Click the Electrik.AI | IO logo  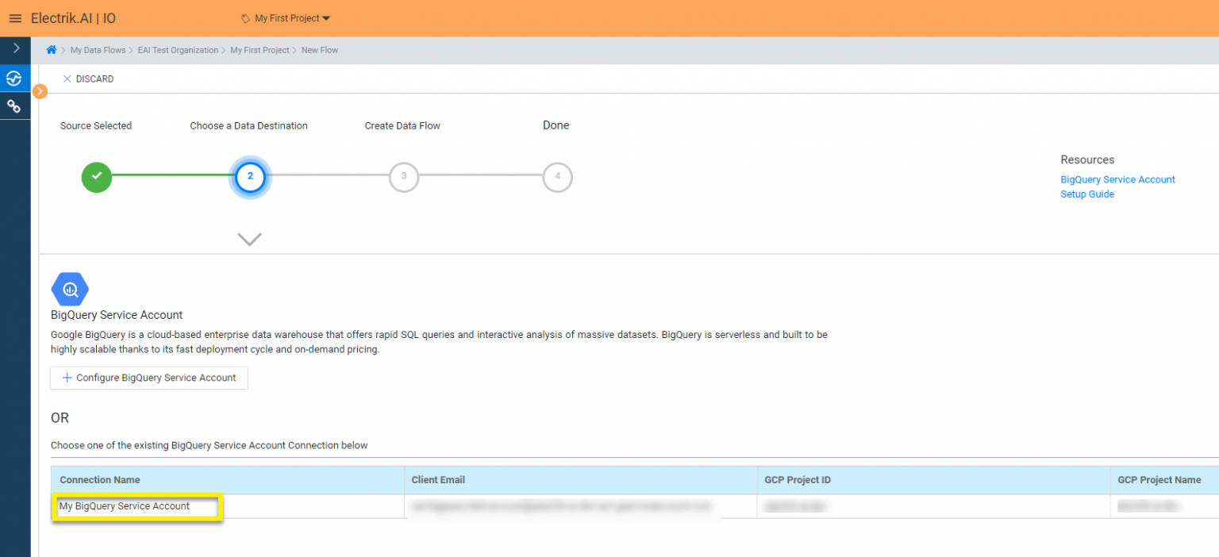(x=72, y=17)
